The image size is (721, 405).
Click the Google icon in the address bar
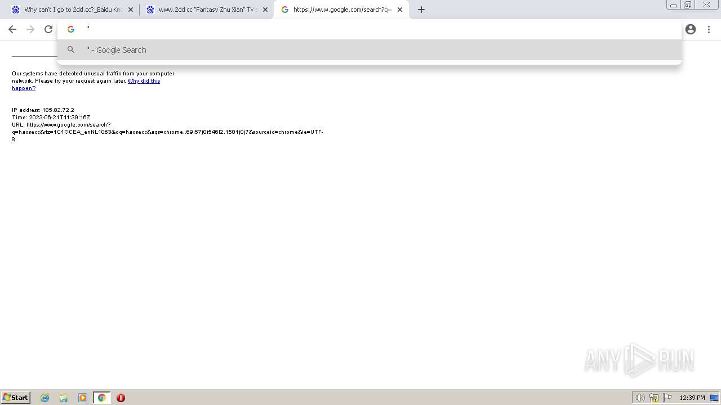pyautogui.click(x=71, y=29)
